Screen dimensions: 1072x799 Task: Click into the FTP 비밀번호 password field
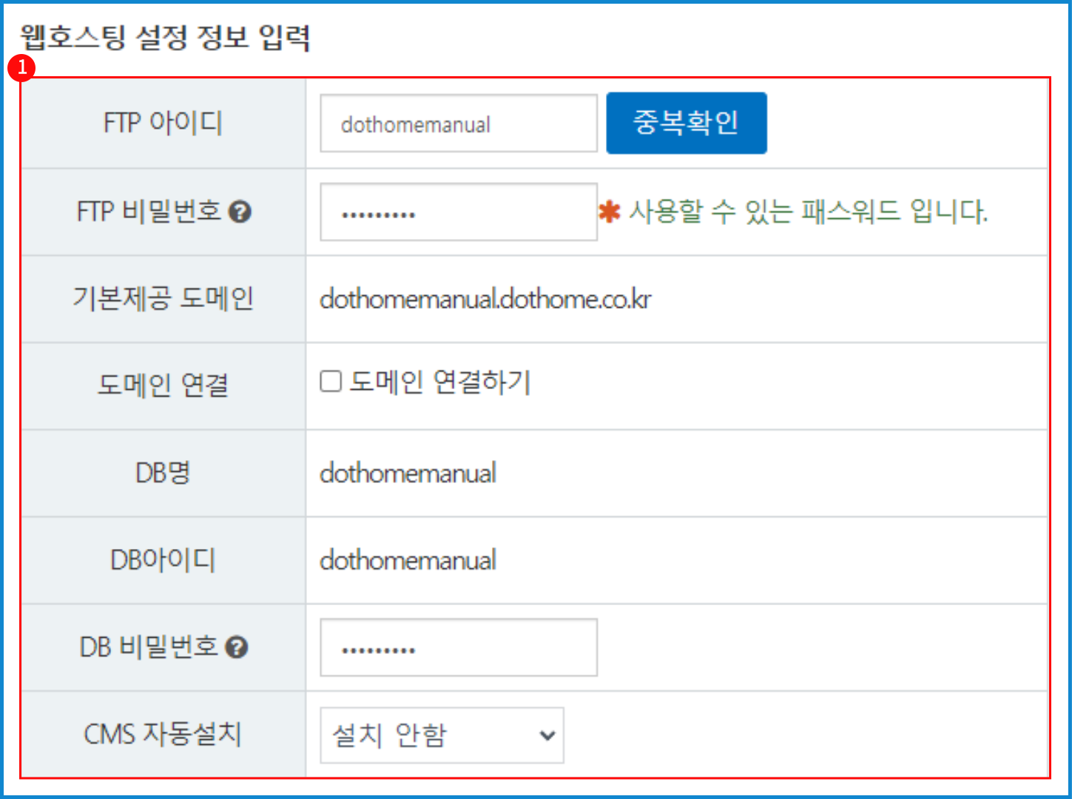[458, 212]
